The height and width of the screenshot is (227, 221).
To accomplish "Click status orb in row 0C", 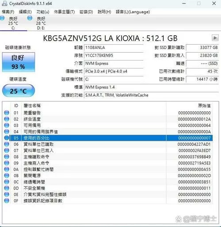I will tap(7, 182).
